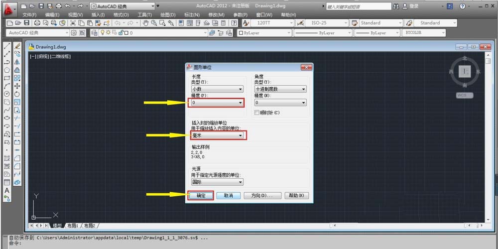The height and width of the screenshot is (249, 498).
Task: Open the ByLayer color control dropdown
Action: [264, 33]
